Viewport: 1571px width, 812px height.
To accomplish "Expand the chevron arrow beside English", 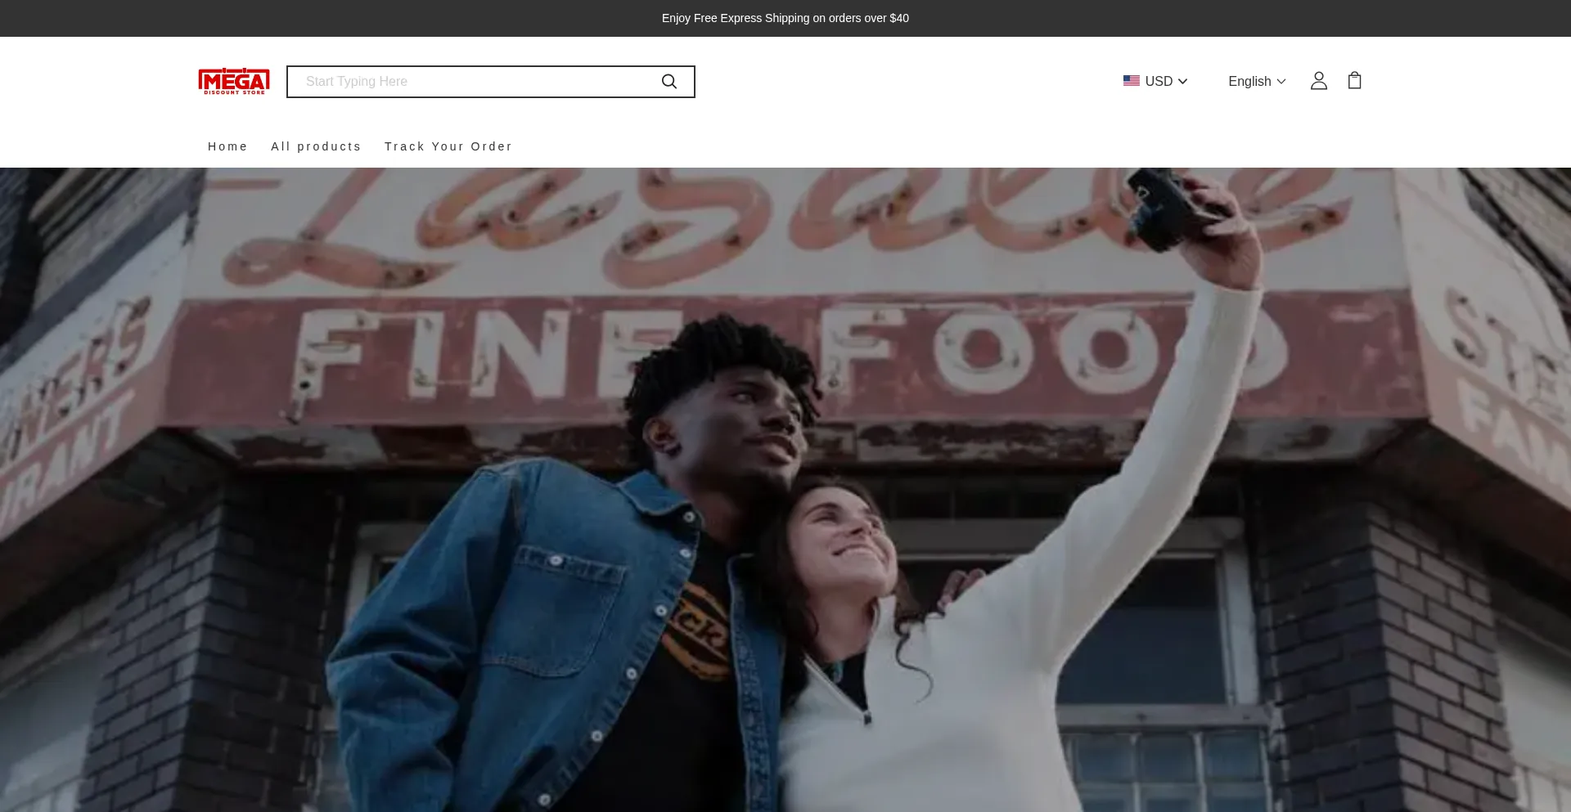I will [x=1281, y=82].
